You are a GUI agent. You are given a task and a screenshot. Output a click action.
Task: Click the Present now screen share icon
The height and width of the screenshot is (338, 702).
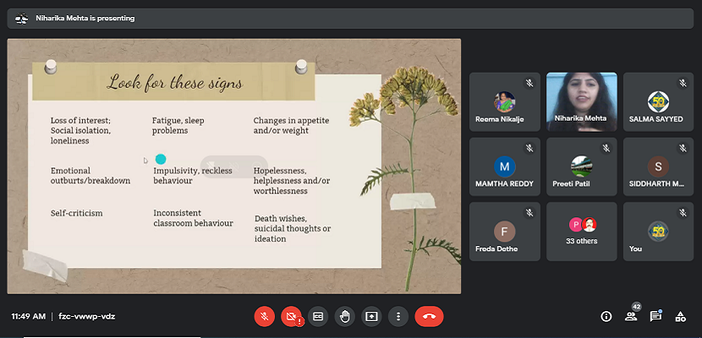tap(371, 316)
